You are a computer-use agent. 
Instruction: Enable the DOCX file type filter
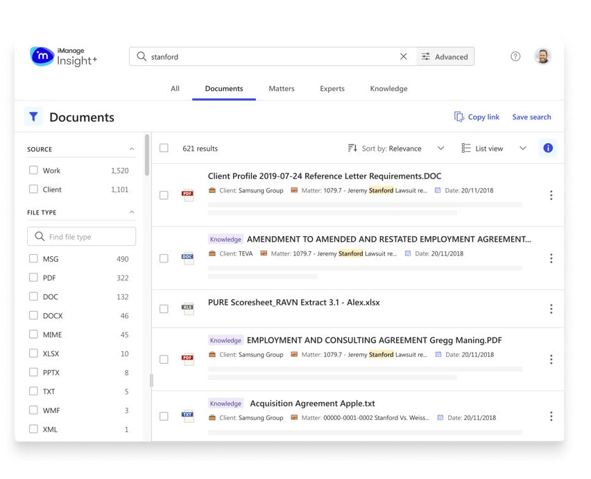click(33, 315)
